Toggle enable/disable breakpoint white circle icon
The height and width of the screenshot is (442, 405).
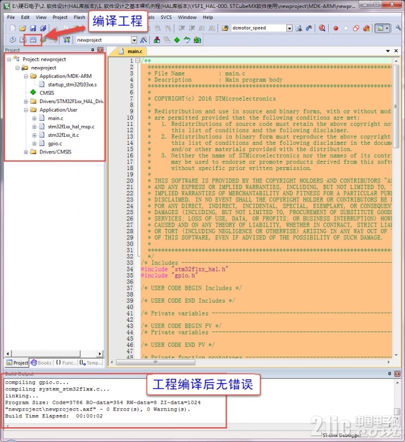pos(346,28)
